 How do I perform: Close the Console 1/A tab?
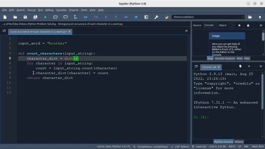point(219,67)
